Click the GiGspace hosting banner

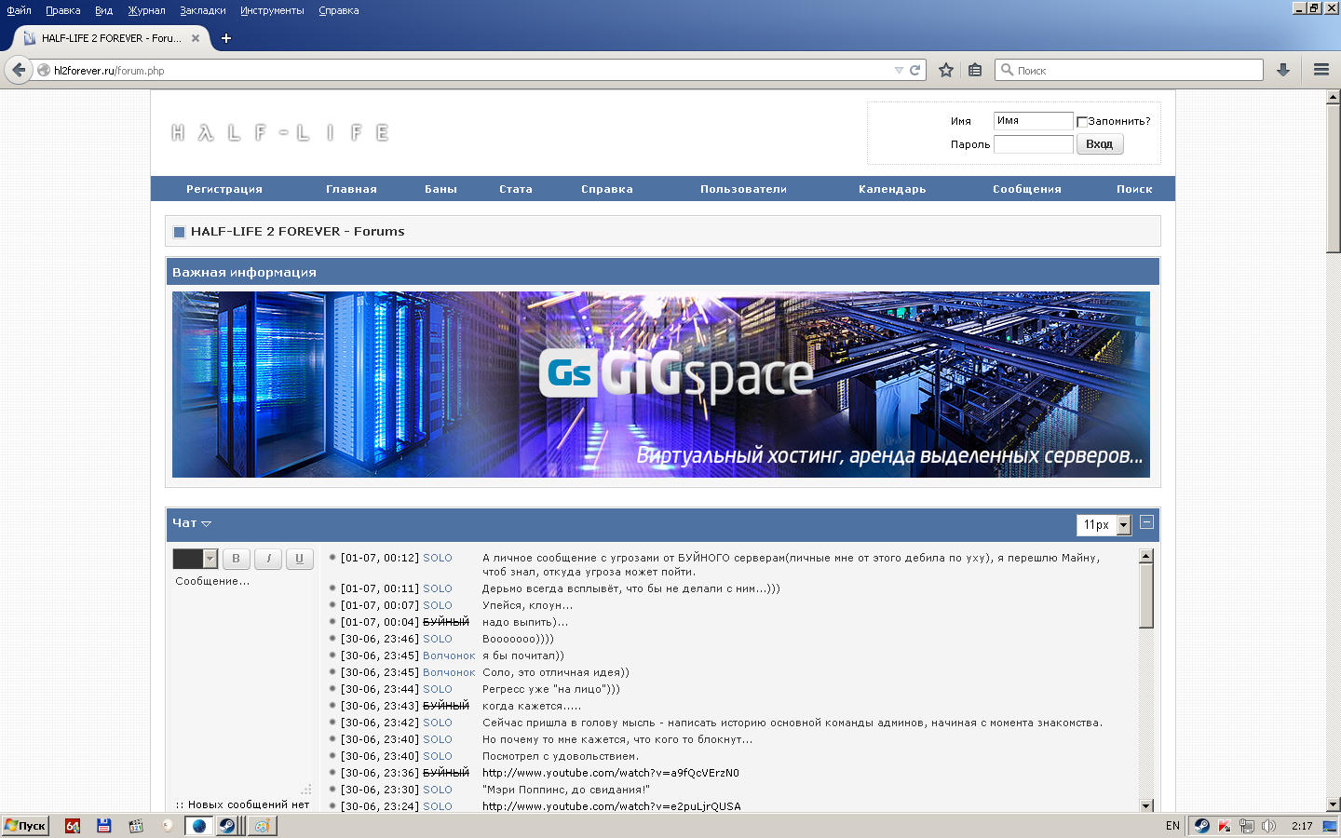coord(661,385)
